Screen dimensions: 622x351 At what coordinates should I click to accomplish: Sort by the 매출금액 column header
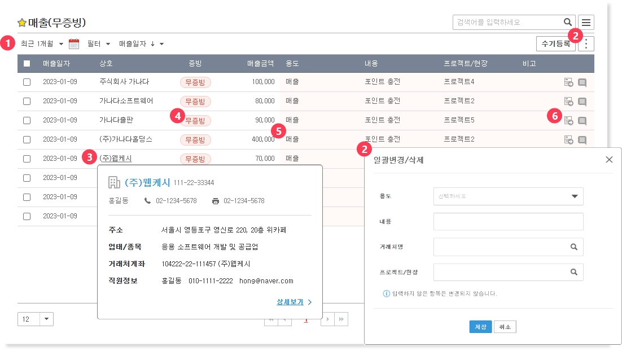260,63
